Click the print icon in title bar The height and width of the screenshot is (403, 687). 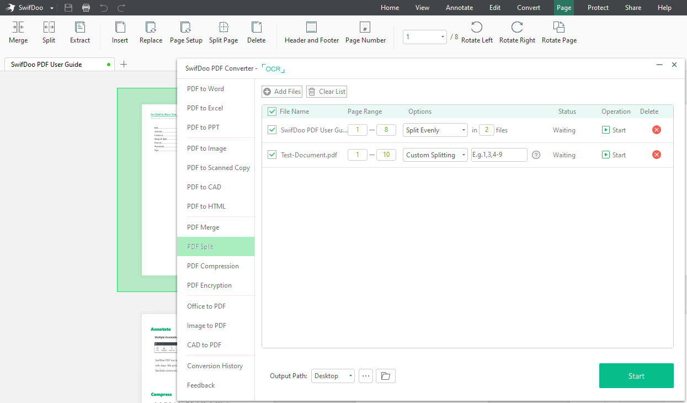(86, 8)
